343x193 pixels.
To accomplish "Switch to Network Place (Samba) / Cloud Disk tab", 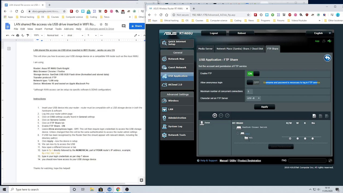I will [x=240, y=49].
